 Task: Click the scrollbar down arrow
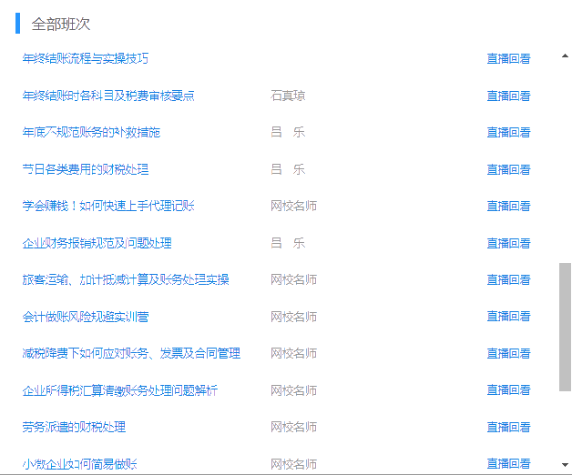click(565, 465)
